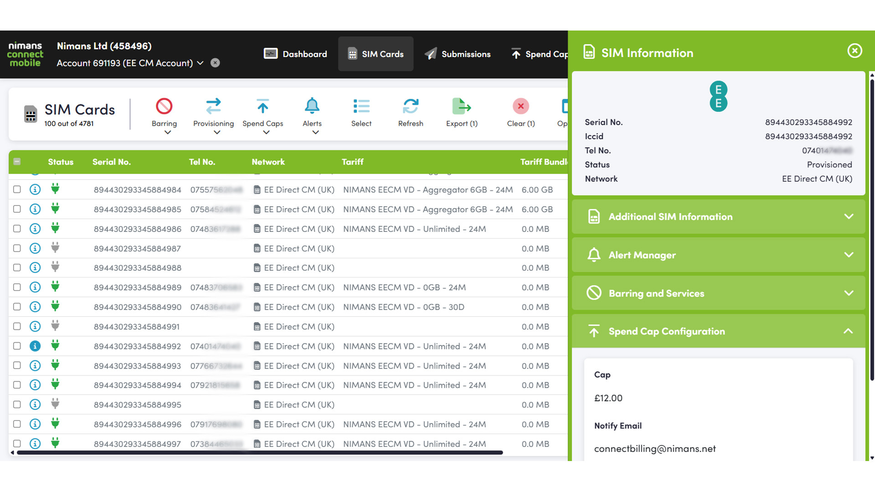The height and width of the screenshot is (492, 875).
Task: Open the Provisioning toolbar menu
Action: pyautogui.click(x=213, y=116)
